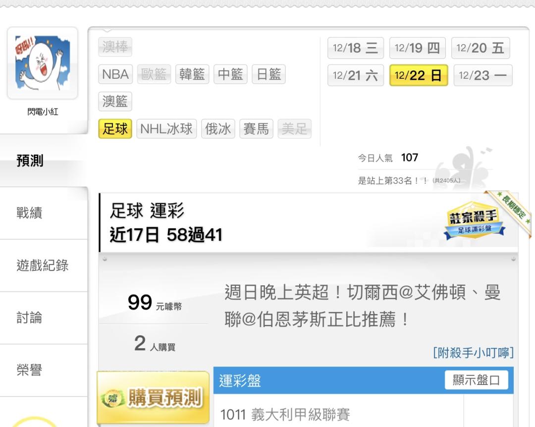
Task: Switch to 俄冰 category
Action: pyautogui.click(x=218, y=129)
